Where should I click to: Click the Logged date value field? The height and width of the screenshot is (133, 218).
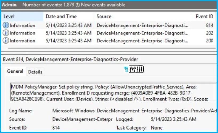point(173,119)
